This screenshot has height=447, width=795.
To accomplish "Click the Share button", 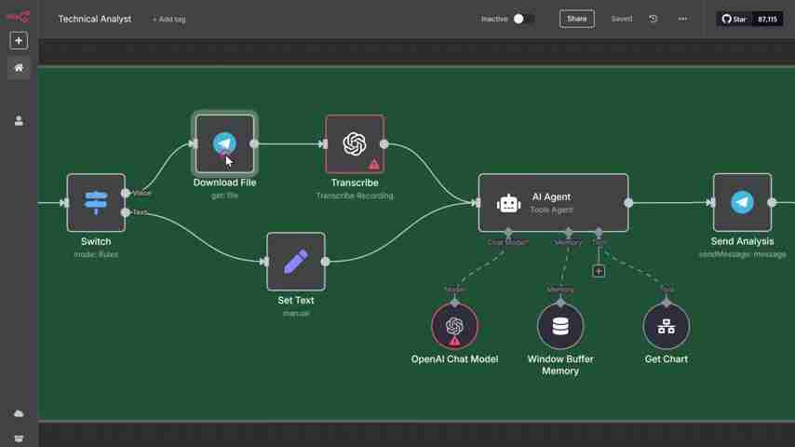I will [576, 19].
